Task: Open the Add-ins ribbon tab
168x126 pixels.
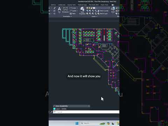Action: (x=53, y=5)
